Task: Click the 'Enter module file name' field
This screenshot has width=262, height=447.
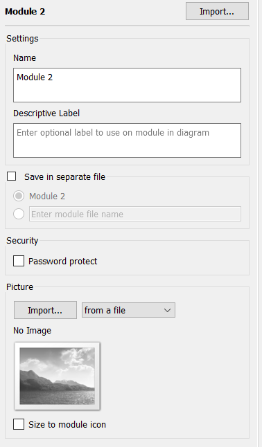Action: tap(135, 214)
